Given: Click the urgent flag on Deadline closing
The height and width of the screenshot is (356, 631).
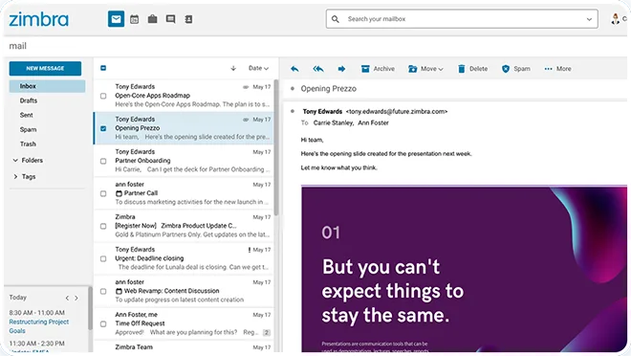Looking at the screenshot, I should coord(250,250).
